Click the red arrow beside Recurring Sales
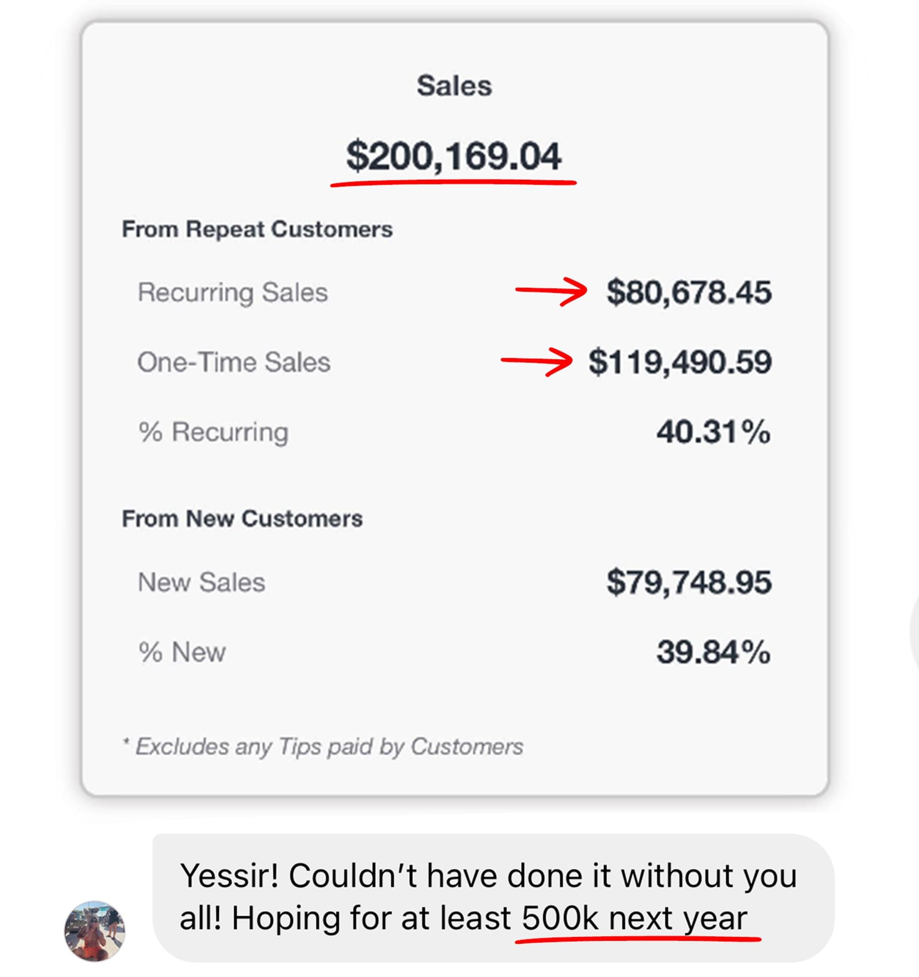This screenshot has width=919, height=977. coord(550,291)
